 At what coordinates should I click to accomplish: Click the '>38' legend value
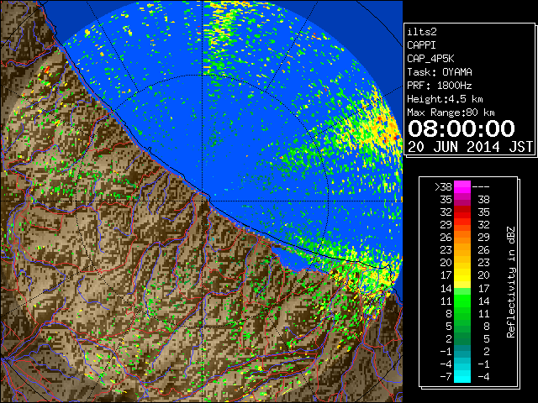click(443, 186)
